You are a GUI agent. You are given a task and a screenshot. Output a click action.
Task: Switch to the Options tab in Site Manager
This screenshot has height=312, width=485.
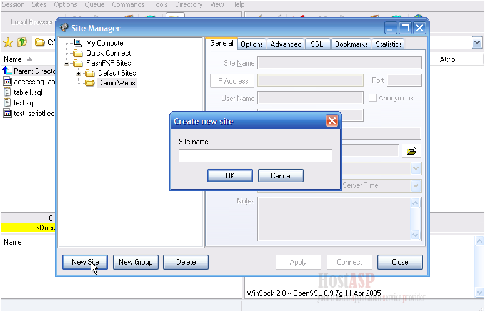tap(252, 44)
